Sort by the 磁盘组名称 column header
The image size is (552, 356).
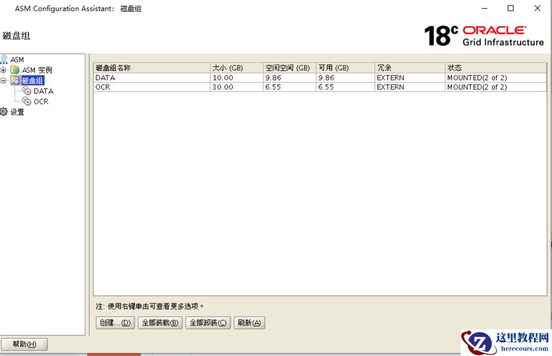tap(152, 68)
